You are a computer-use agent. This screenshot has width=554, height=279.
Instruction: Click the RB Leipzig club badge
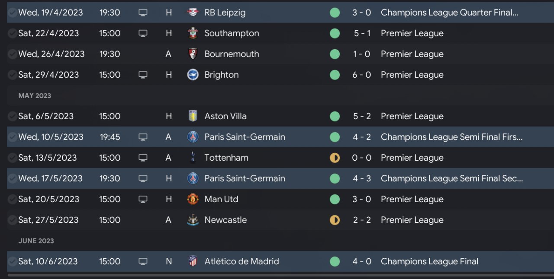(193, 13)
